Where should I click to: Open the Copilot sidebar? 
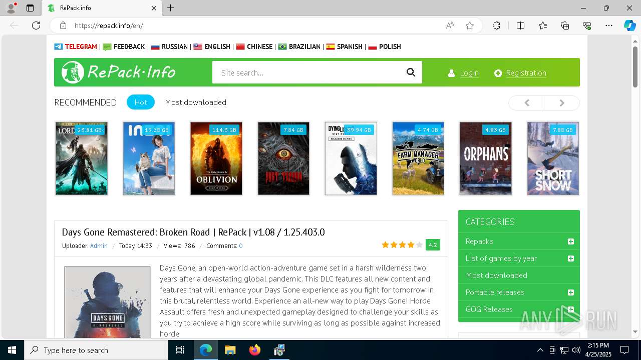(x=629, y=25)
